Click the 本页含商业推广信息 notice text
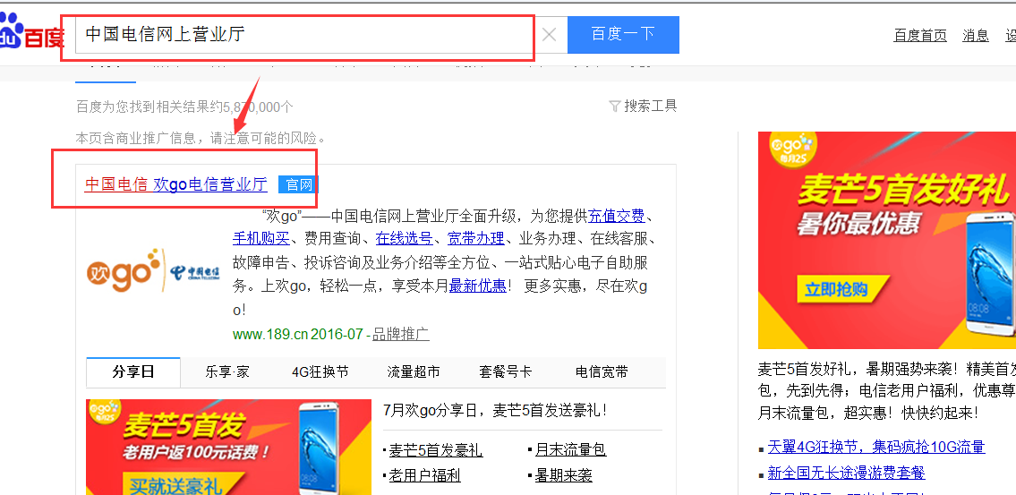Viewport: 1016px width, 495px height. click(201, 138)
